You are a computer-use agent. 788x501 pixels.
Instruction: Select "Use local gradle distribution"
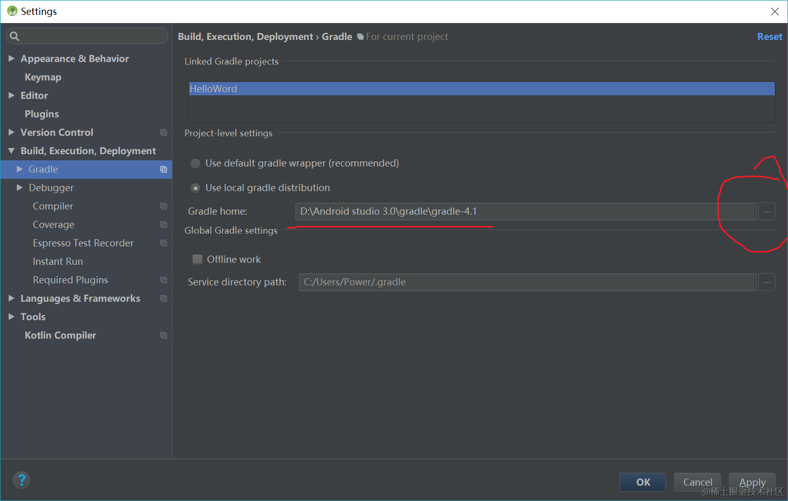click(195, 188)
